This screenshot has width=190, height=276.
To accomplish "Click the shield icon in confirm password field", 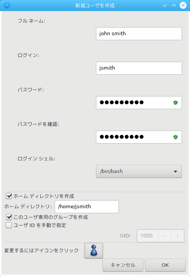I will pos(175,137).
